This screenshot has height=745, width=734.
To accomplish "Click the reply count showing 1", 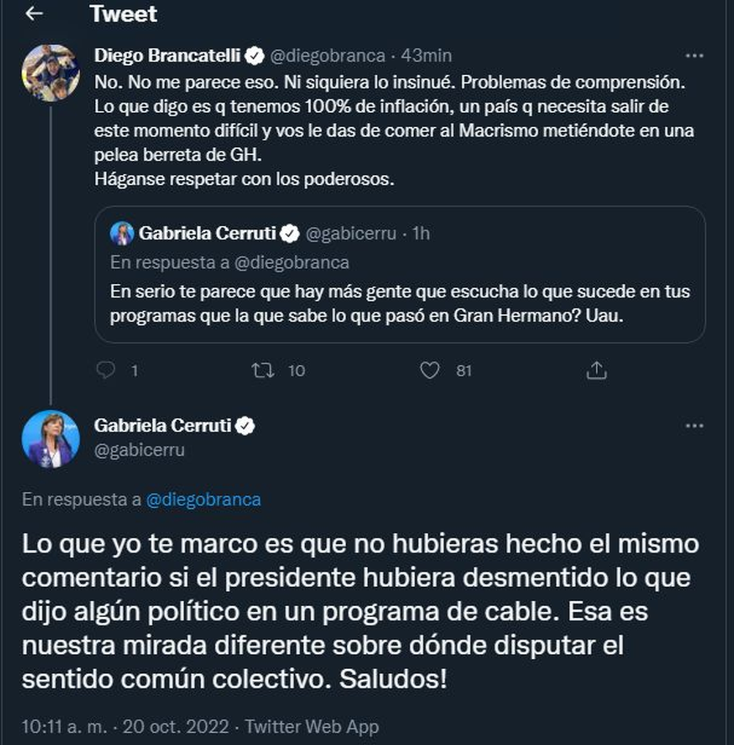I will point(134,370).
